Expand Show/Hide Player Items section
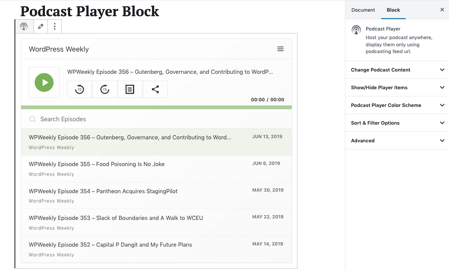This screenshot has height=270, width=449. pyautogui.click(x=397, y=88)
